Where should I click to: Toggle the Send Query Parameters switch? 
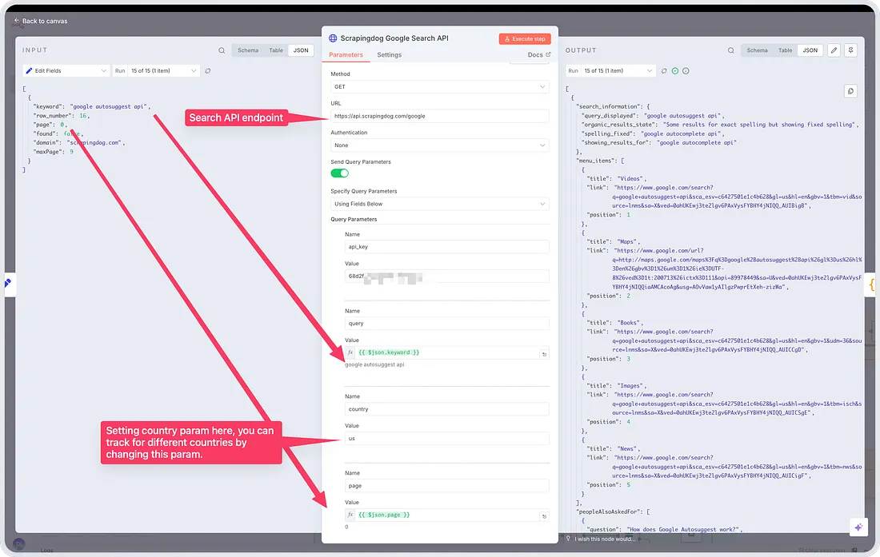pos(340,173)
